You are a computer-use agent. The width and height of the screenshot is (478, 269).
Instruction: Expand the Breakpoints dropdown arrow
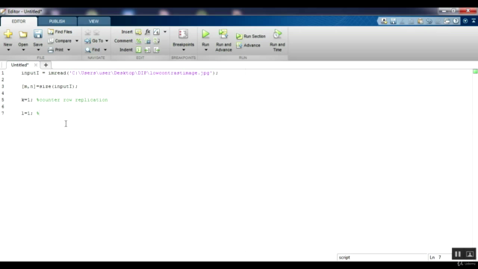184,50
